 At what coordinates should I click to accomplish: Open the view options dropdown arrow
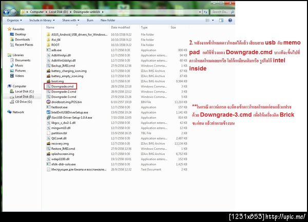click(213, 20)
